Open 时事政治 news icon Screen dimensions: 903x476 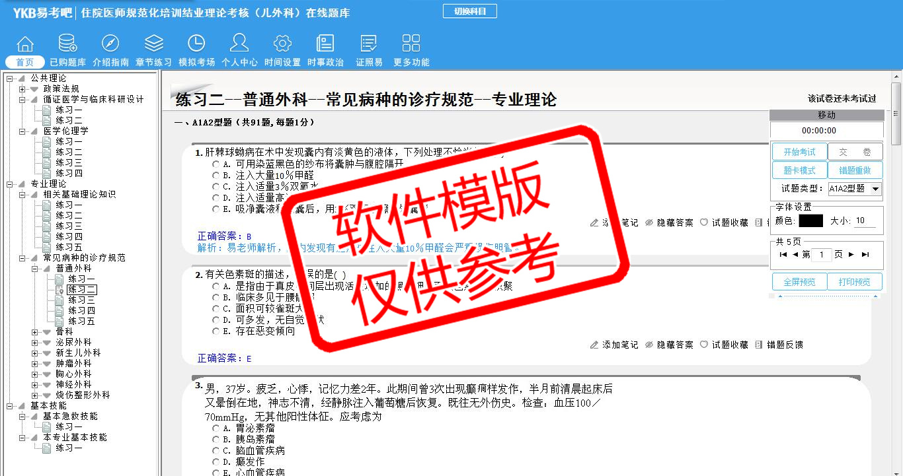(x=325, y=44)
